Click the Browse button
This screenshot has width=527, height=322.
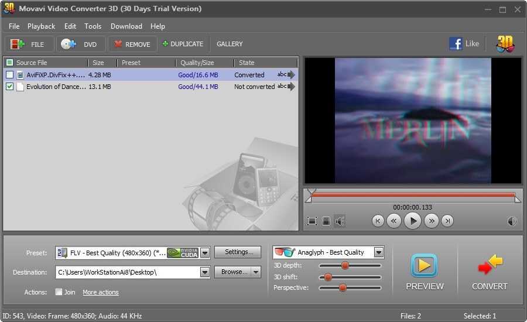pos(233,272)
